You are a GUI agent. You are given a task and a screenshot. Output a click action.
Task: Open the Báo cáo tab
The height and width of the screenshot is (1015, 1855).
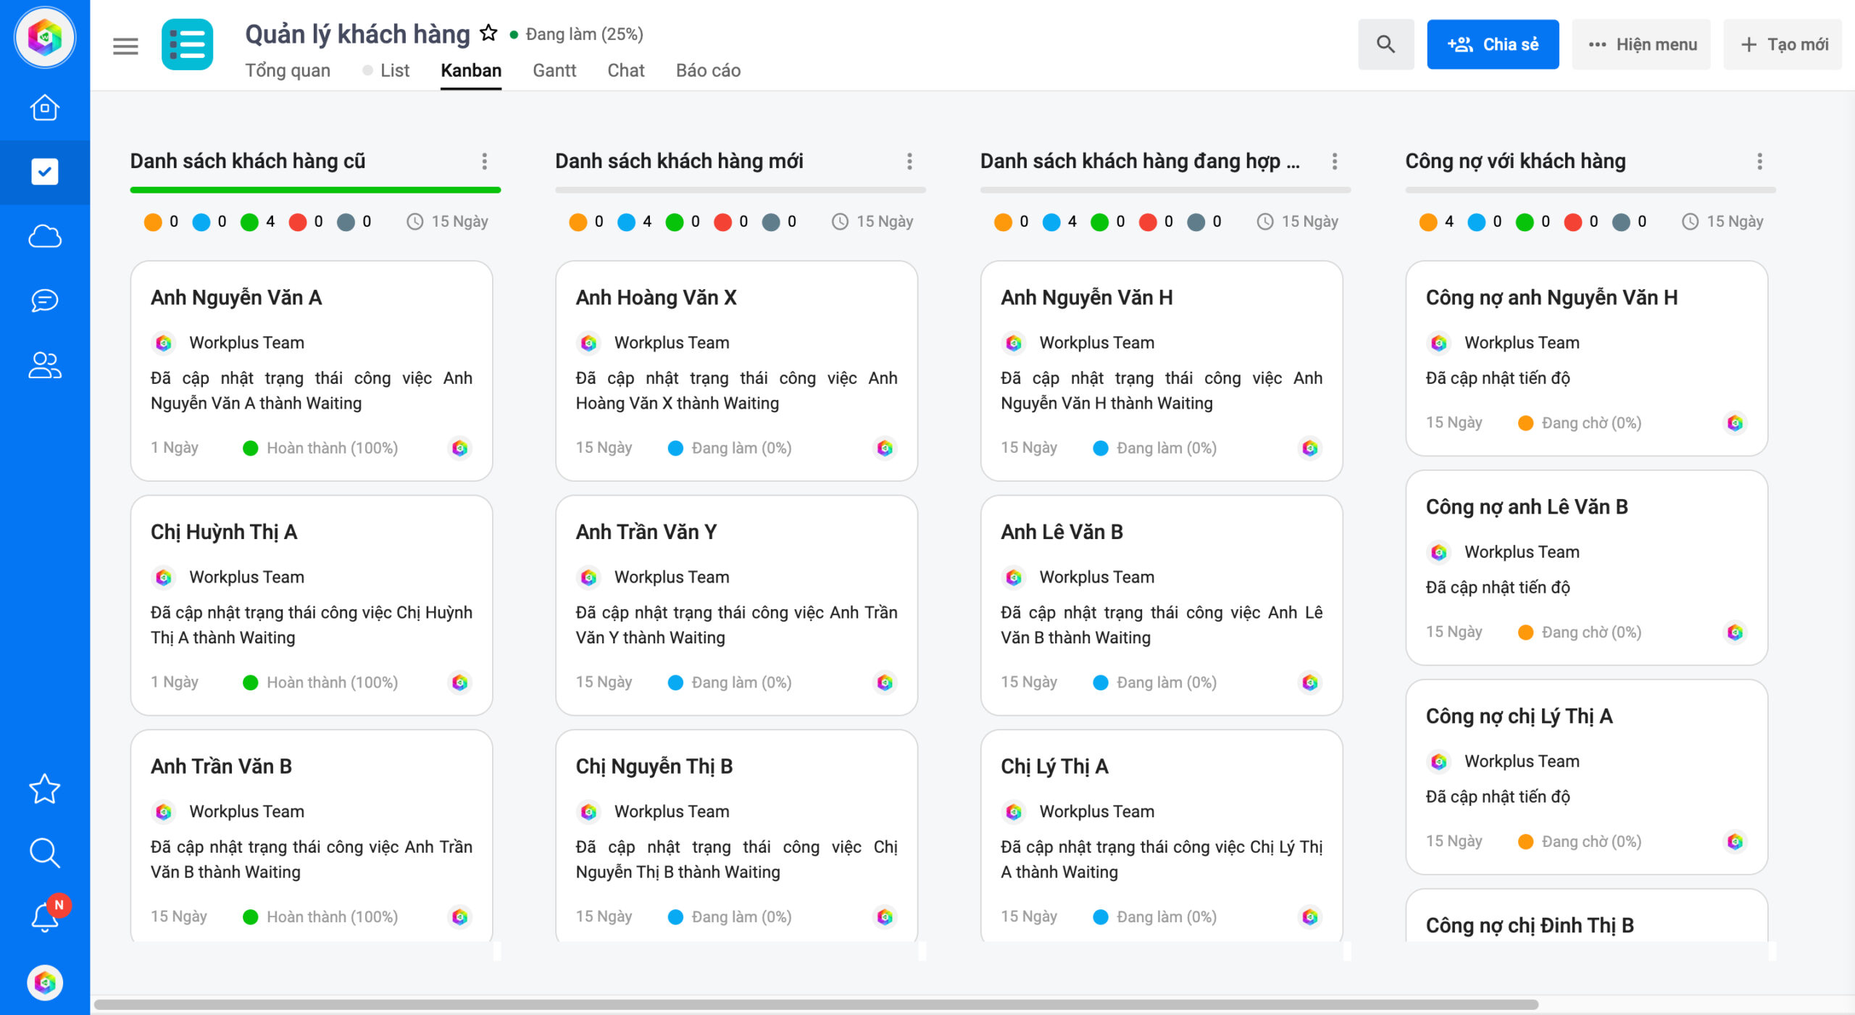pyautogui.click(x=708, y=70)
